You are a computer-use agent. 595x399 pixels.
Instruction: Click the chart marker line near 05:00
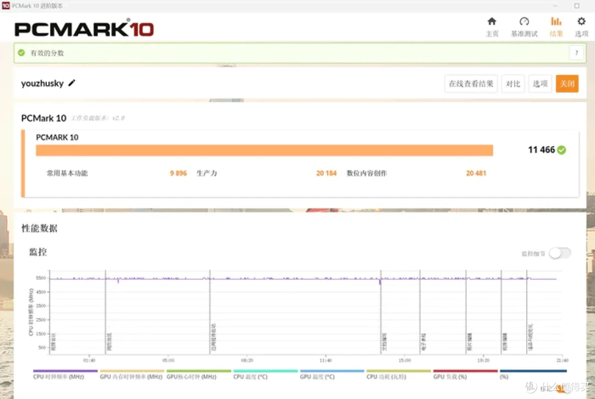[210, 312]
